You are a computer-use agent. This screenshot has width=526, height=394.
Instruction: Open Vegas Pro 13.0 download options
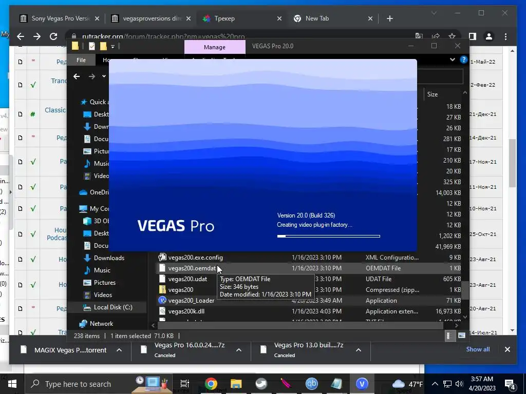tap(358, 350)
